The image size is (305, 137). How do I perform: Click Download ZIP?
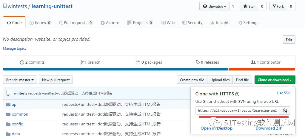(x=269, y=128)
